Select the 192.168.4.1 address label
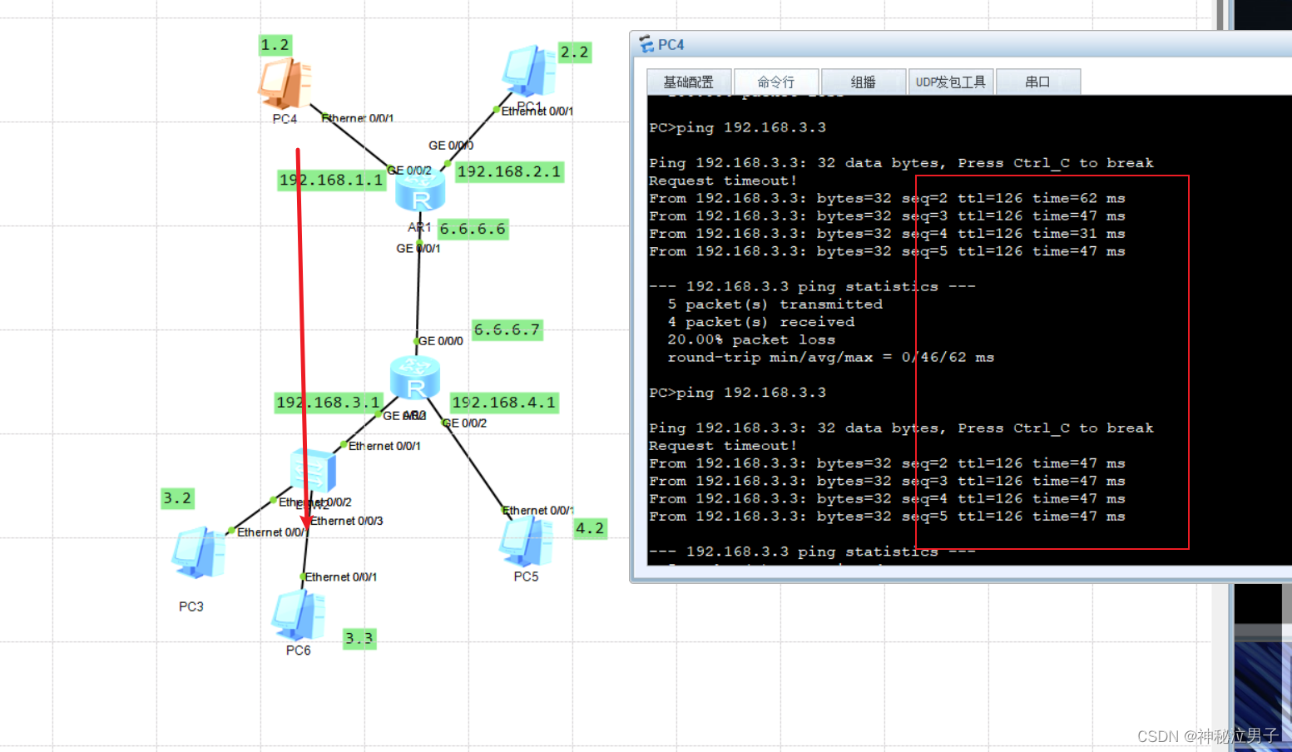 pyautogui.click(x=504, y=403)
